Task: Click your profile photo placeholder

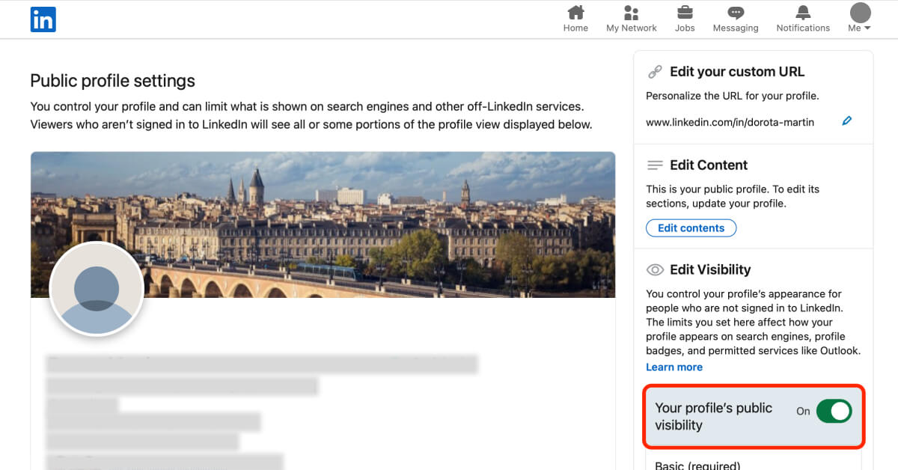Action: [97, 288]
